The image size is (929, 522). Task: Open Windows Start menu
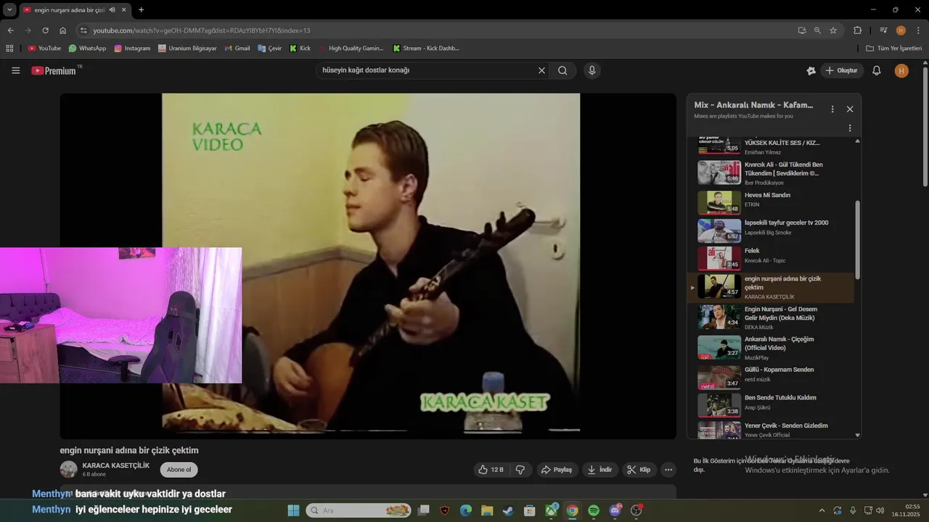[293, 510]
